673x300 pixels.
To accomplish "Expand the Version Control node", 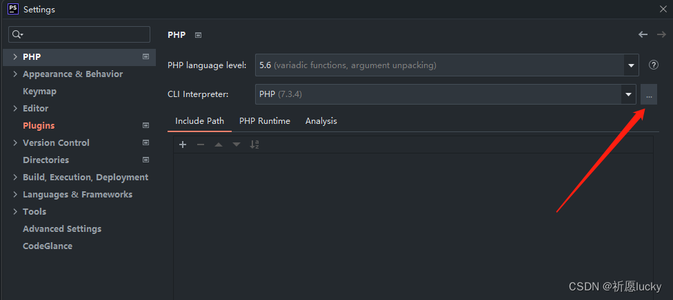I will tap(15, 142).
